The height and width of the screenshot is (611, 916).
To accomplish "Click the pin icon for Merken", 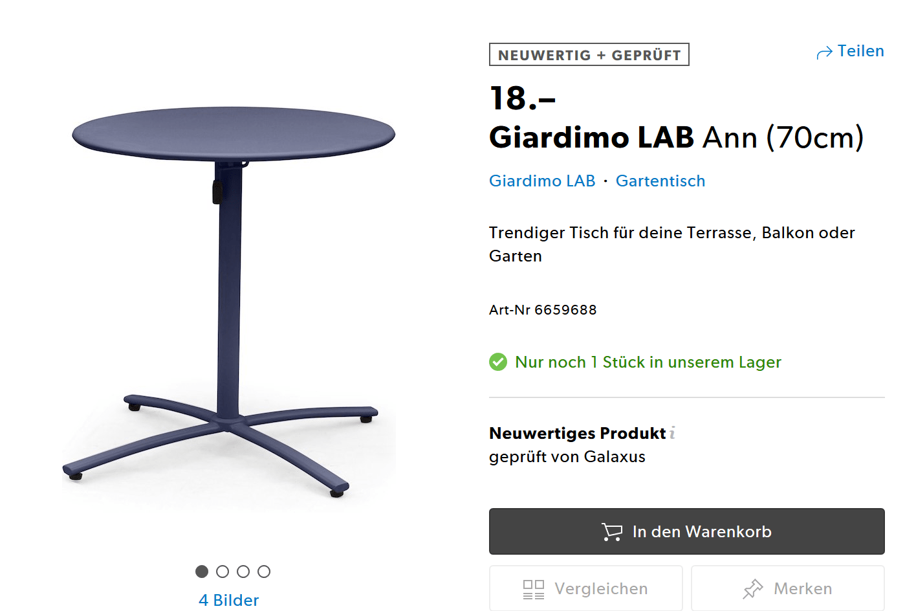I will 753,589.
